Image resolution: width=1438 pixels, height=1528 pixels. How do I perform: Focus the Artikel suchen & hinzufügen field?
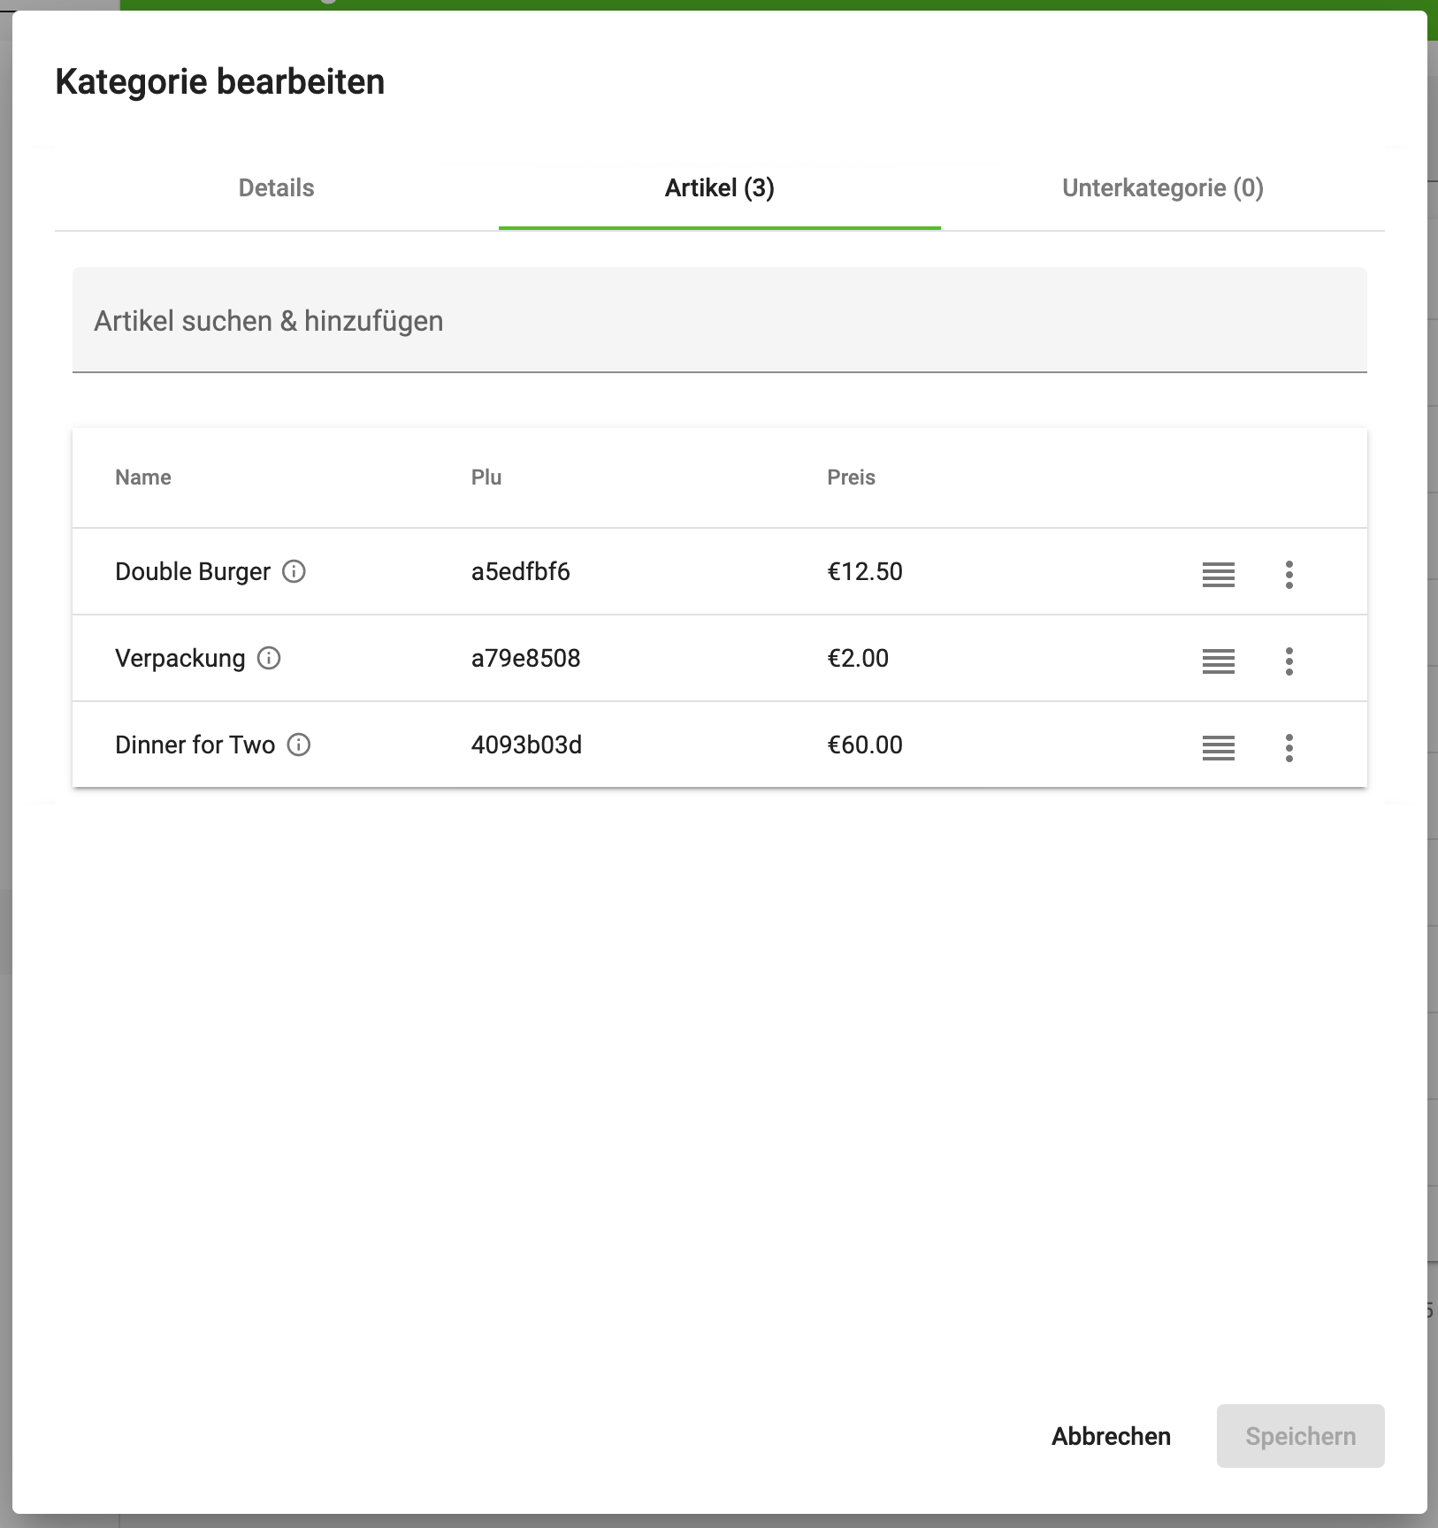pos(719,321)
